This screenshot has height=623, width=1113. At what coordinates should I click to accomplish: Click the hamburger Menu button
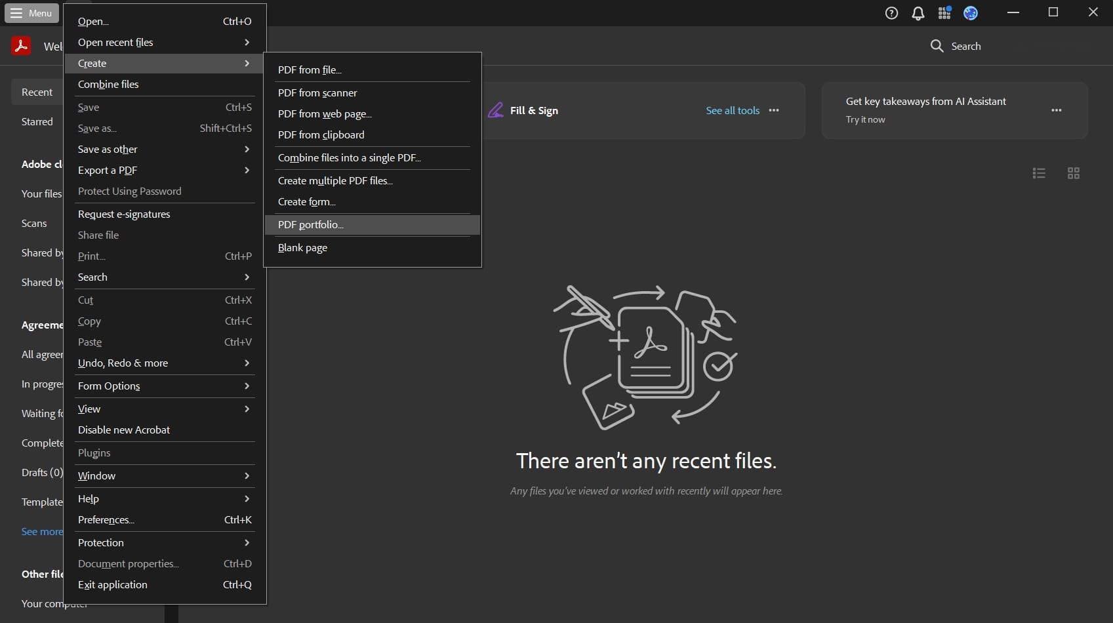pos(31,13)
